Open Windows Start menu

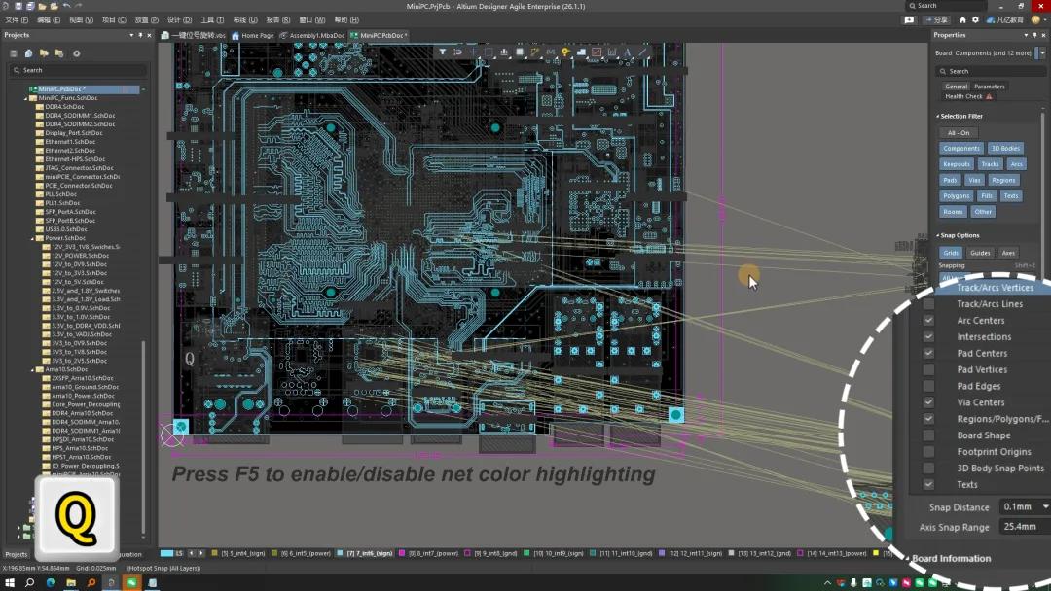[x=10, y=583]
